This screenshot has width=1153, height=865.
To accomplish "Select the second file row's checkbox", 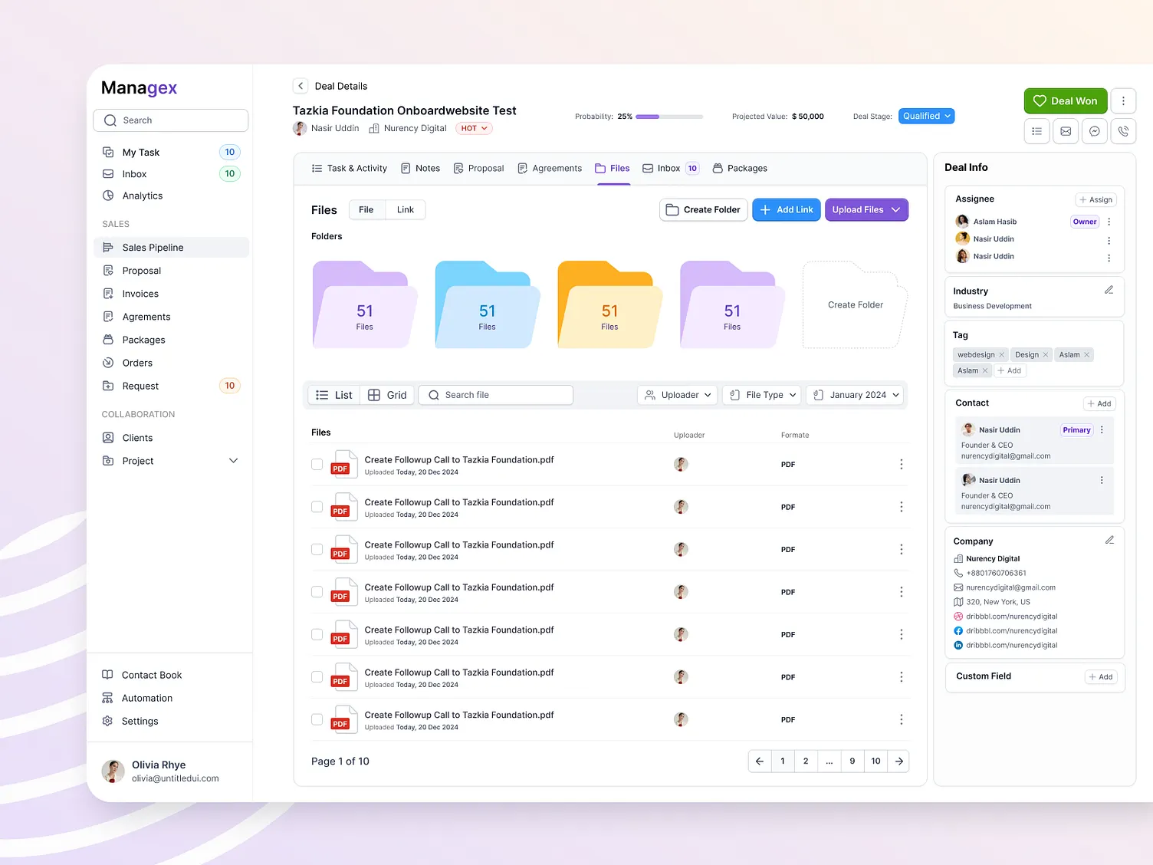I will click(317, 507).
